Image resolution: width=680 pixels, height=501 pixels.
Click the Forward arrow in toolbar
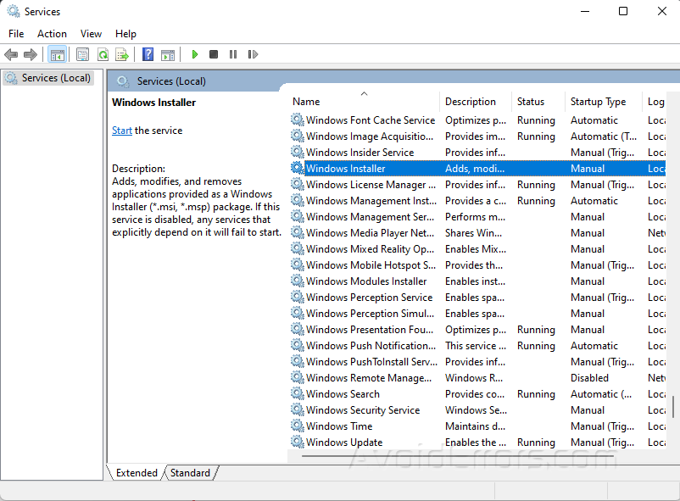pyautogui.click(x=31, y=54)
